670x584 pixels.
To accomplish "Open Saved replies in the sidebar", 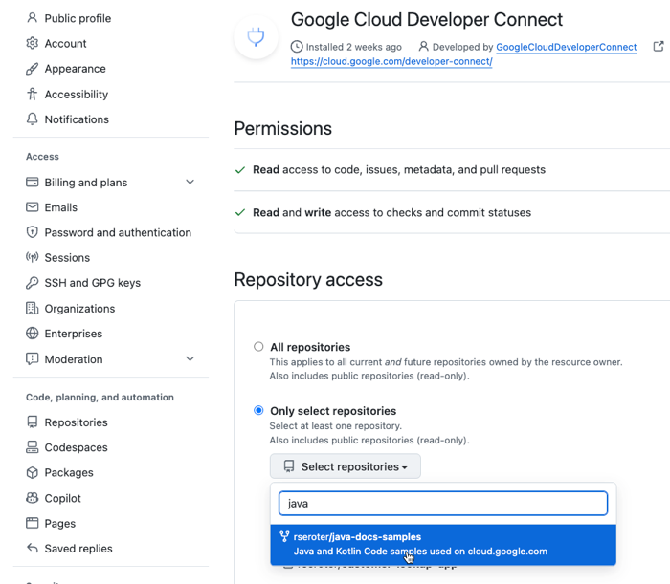I will point(78,549).
